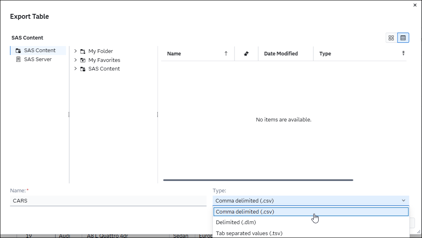Switch to list view icon

(x=403, y=38)
